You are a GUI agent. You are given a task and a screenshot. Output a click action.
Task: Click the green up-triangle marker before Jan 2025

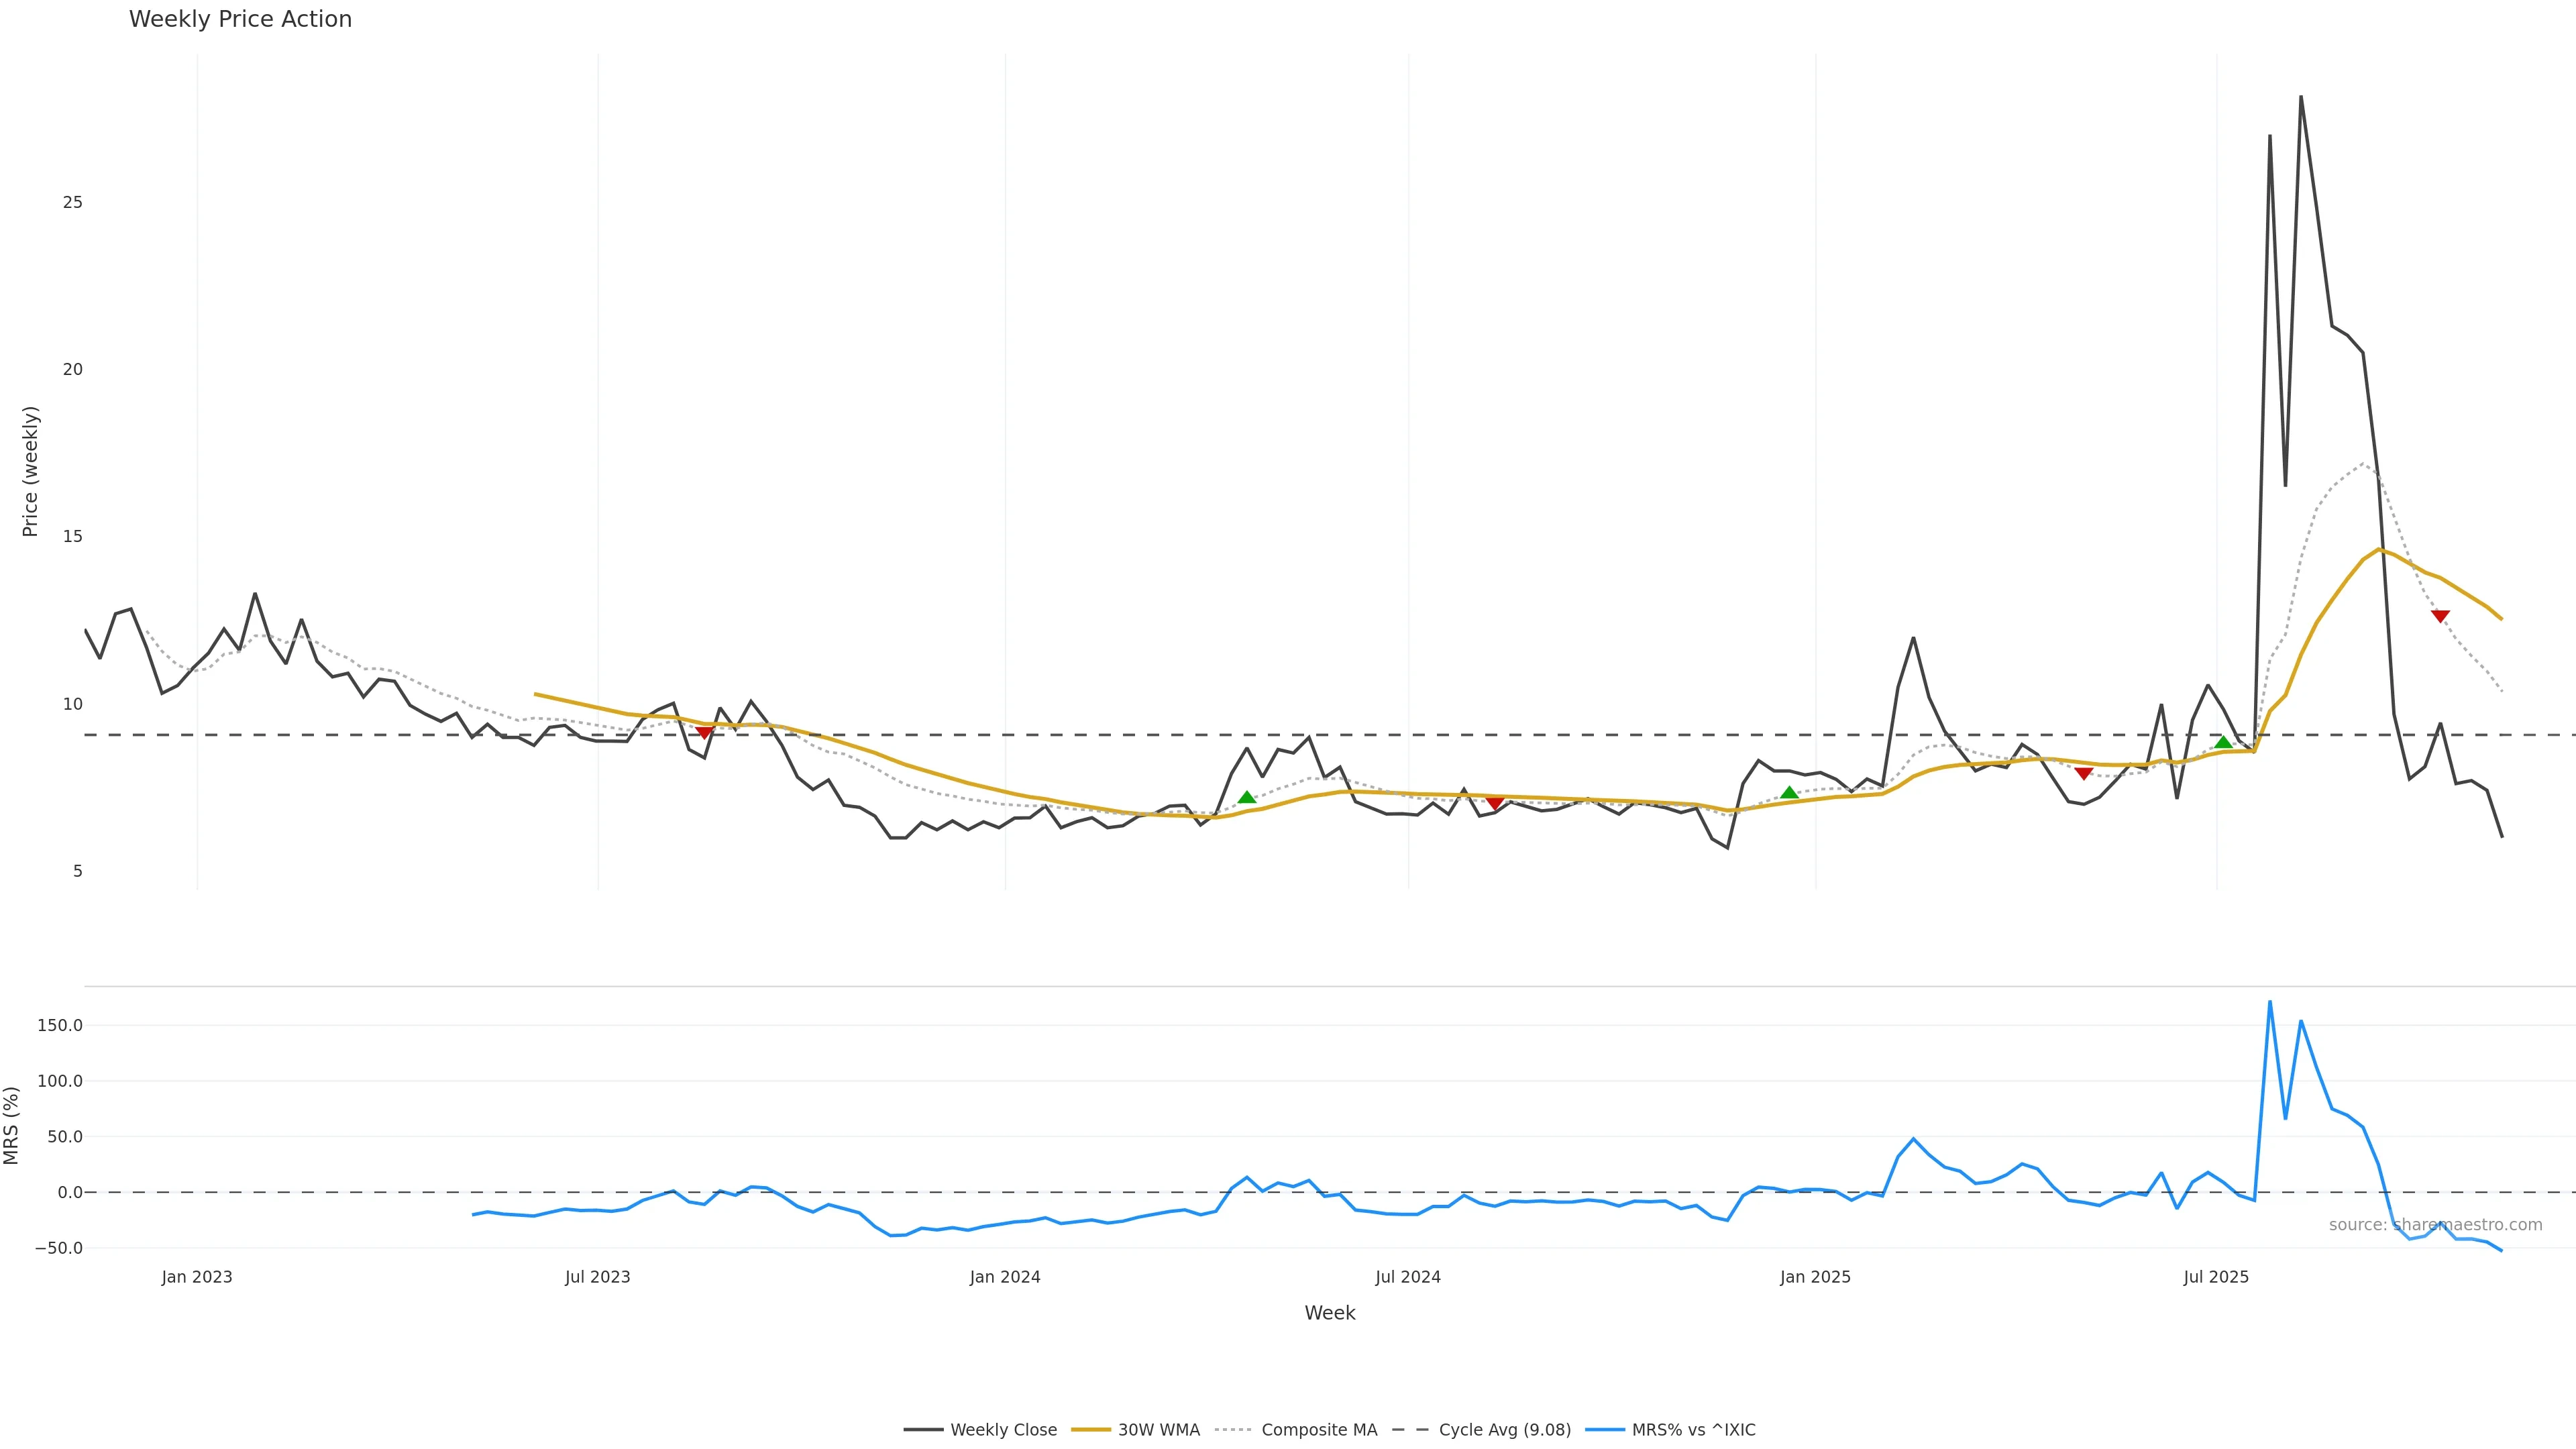point(1789,793)
